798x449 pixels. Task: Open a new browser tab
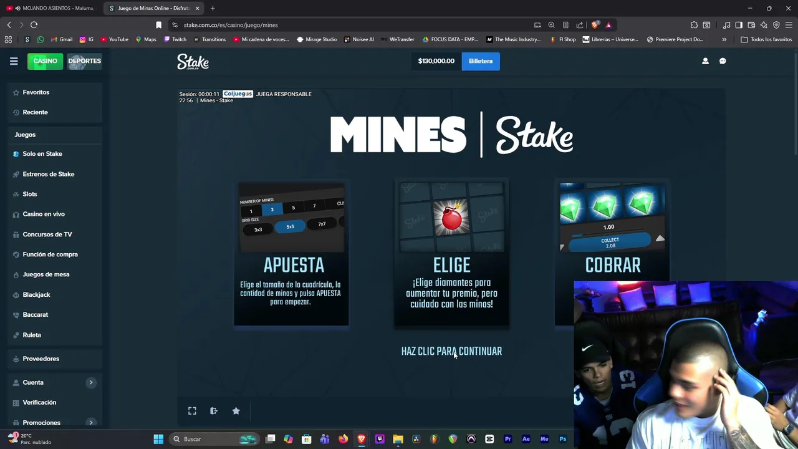pos(213,8)
